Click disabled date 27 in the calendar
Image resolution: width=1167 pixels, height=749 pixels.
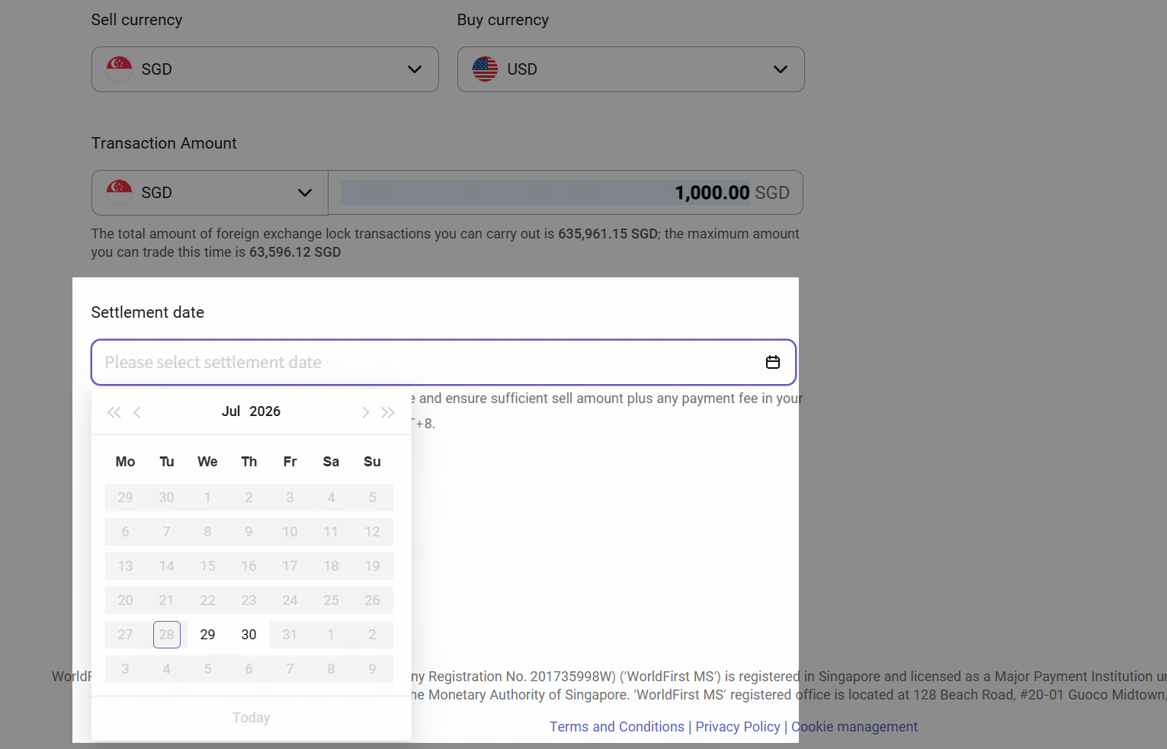126,635
